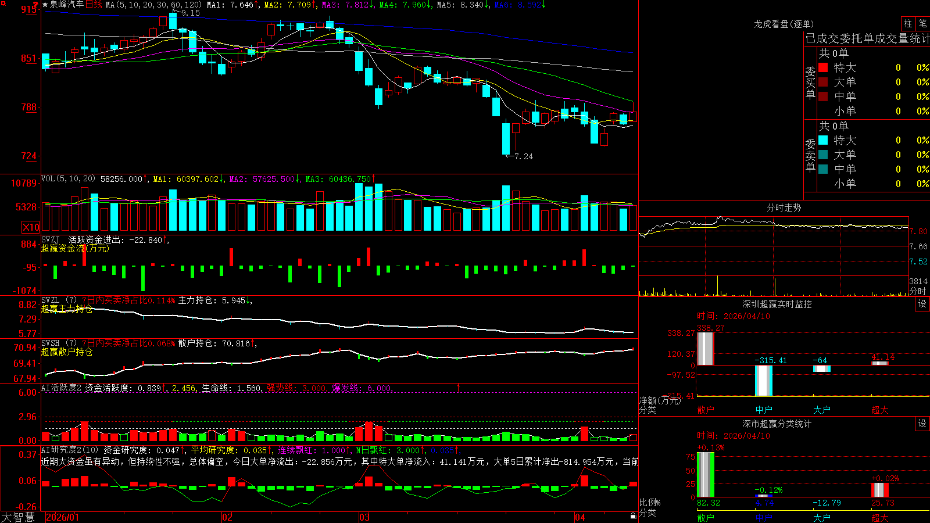
Task: Click the dark red 中单 buy-order legend square
Action: (x=823, y=96)
